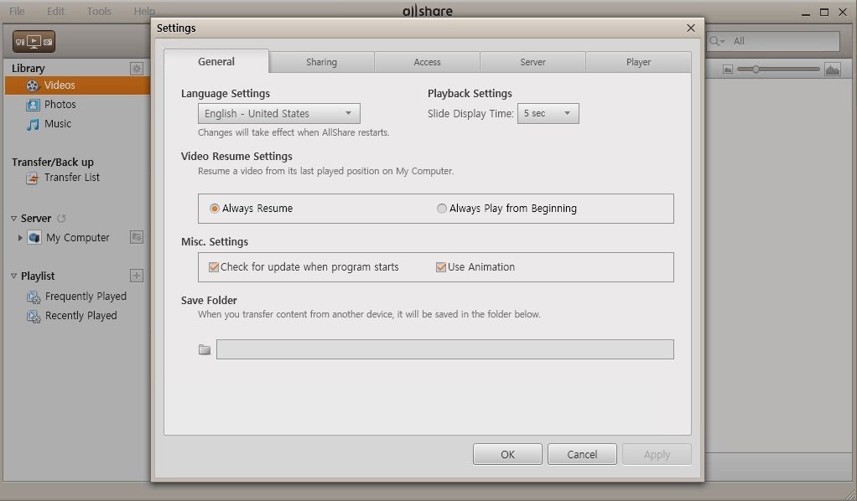Click the thumbnail size slider handle
The height and width of the screenshot is (501, 857).
(x=756, y=69)
